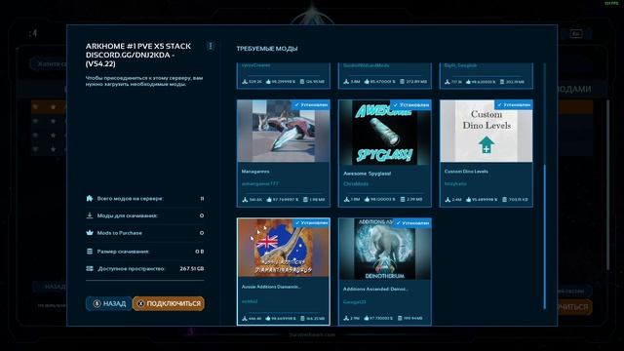Select the Managarmrs mod title
624x351 pixels.
point(255,172)
